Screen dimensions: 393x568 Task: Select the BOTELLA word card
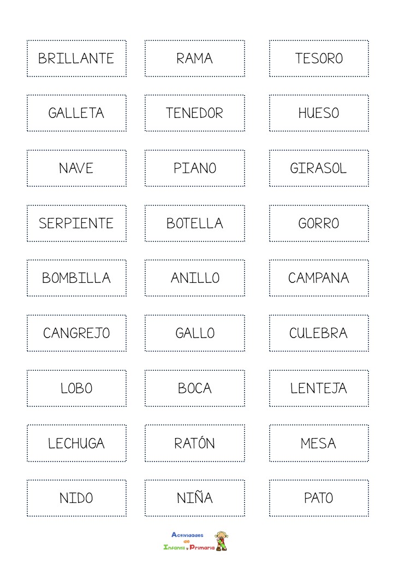click(x=195, y=223)
